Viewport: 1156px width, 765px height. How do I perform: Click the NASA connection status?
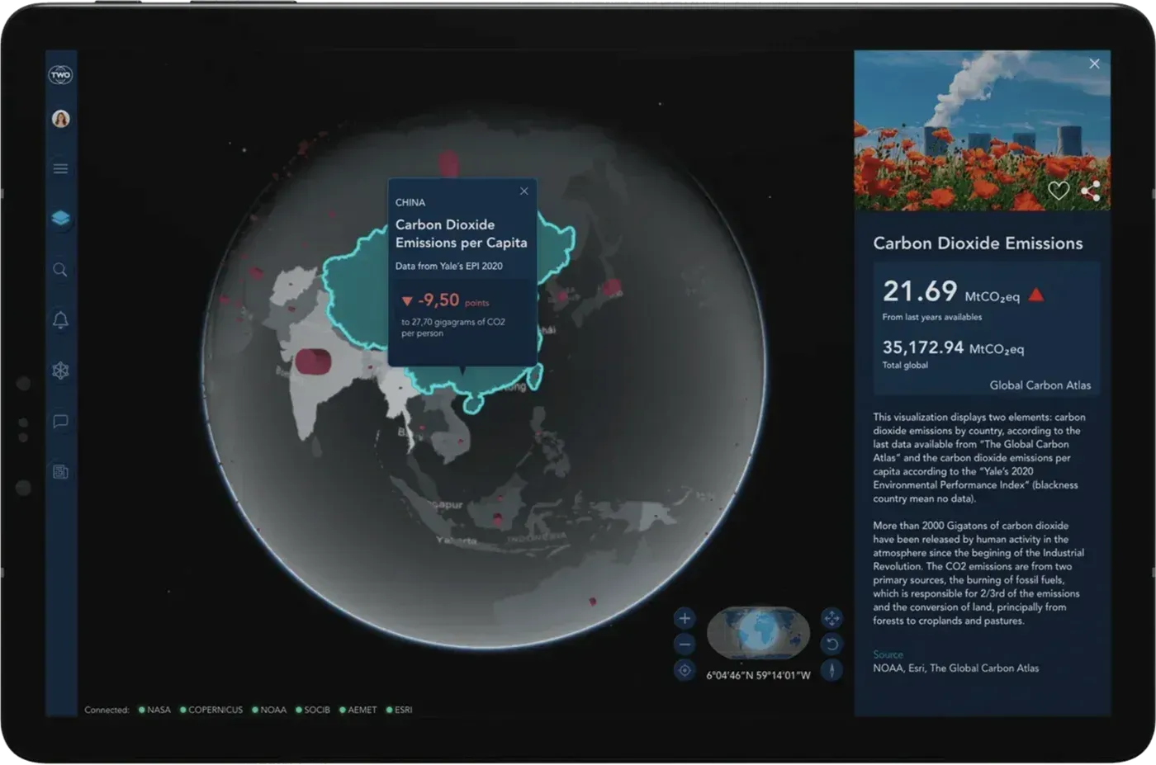point(154,710)
